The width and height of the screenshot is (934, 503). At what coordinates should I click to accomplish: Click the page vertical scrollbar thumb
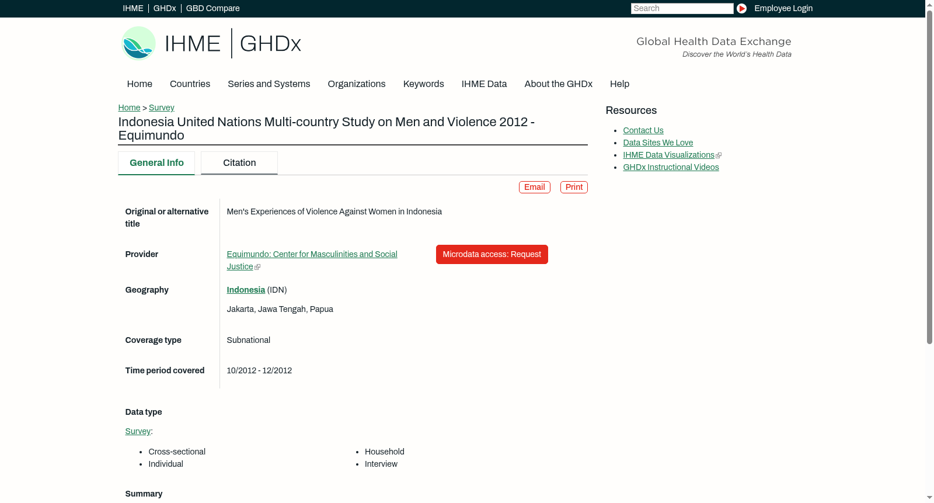coord(929,177)
